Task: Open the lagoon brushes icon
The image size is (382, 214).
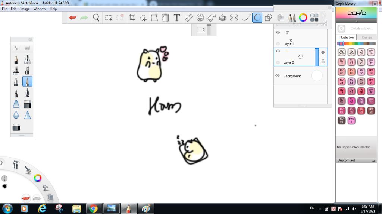Action: (x=28, y=169)
